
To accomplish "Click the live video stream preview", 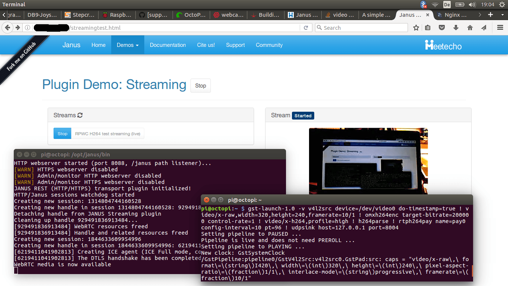I will (x=368, y=161).
